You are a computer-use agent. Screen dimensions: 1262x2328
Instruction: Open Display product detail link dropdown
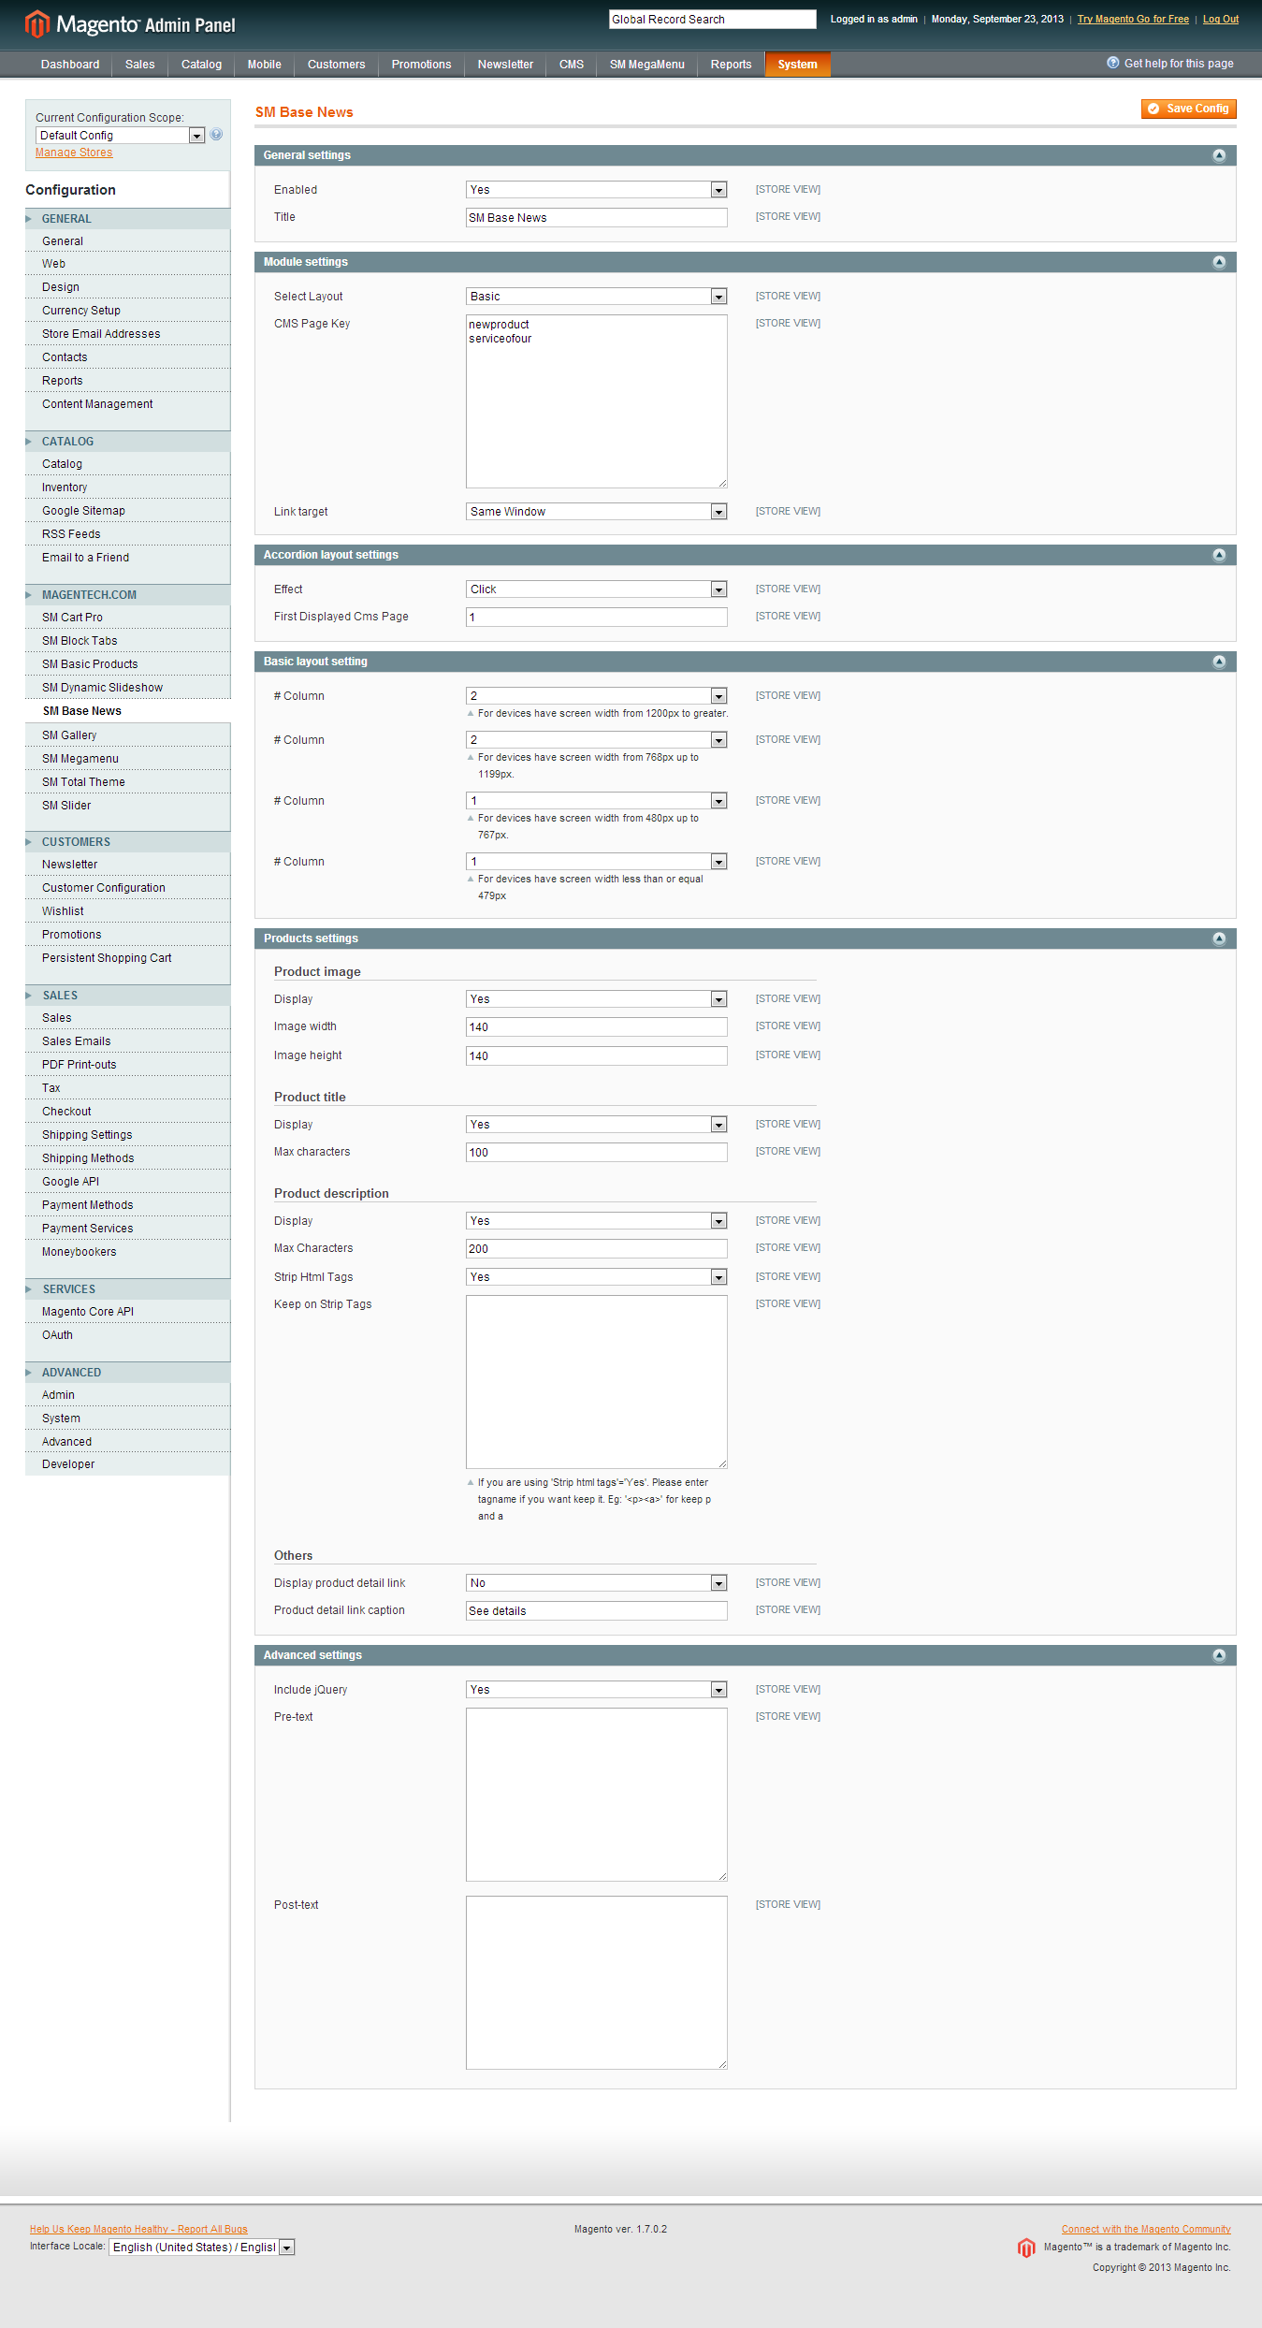pyautogui.click(x=596, y=1583)
